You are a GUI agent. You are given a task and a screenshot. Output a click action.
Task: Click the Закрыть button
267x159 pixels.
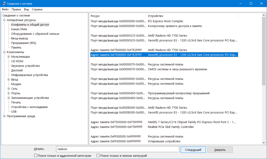click(x=220, y=150)
